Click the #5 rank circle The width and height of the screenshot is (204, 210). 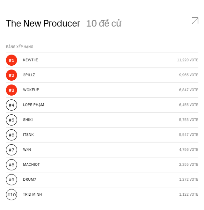11,120
